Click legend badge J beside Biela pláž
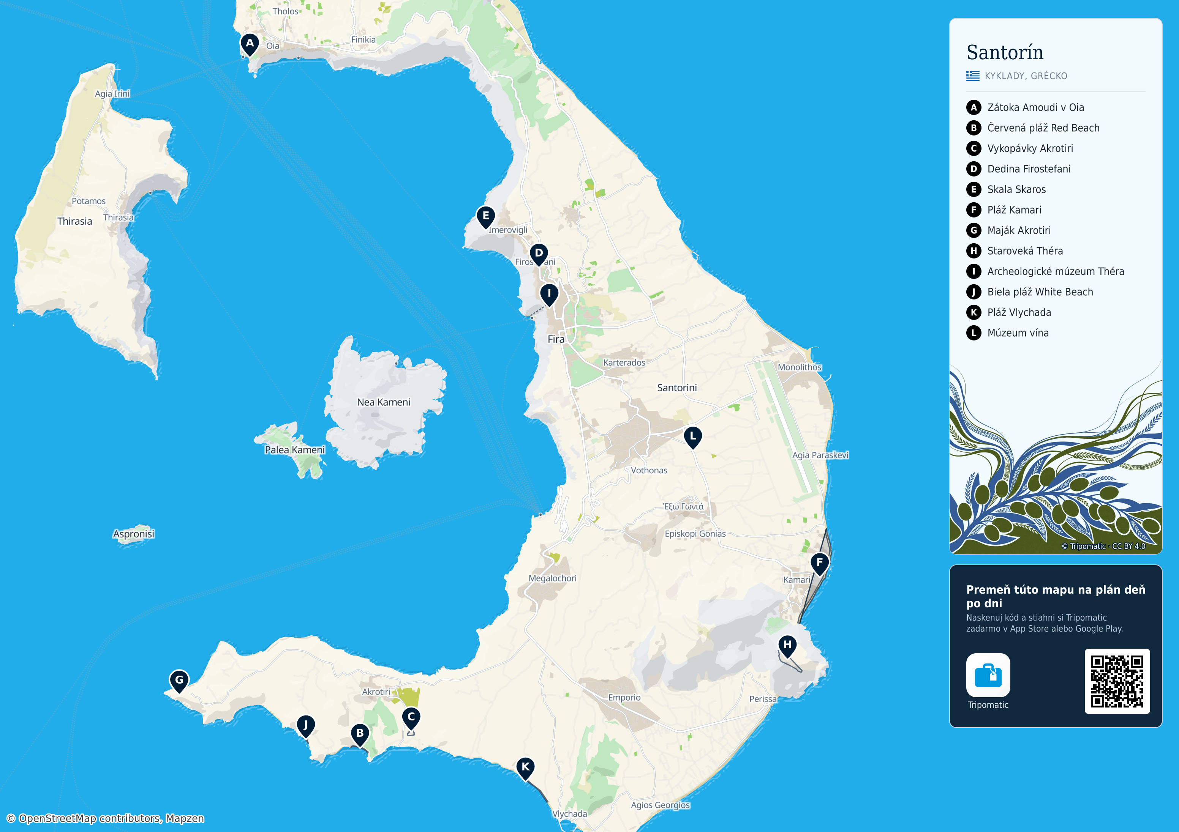The height and width of the screenshot is (832, 1179). click(x=974, y=292)
